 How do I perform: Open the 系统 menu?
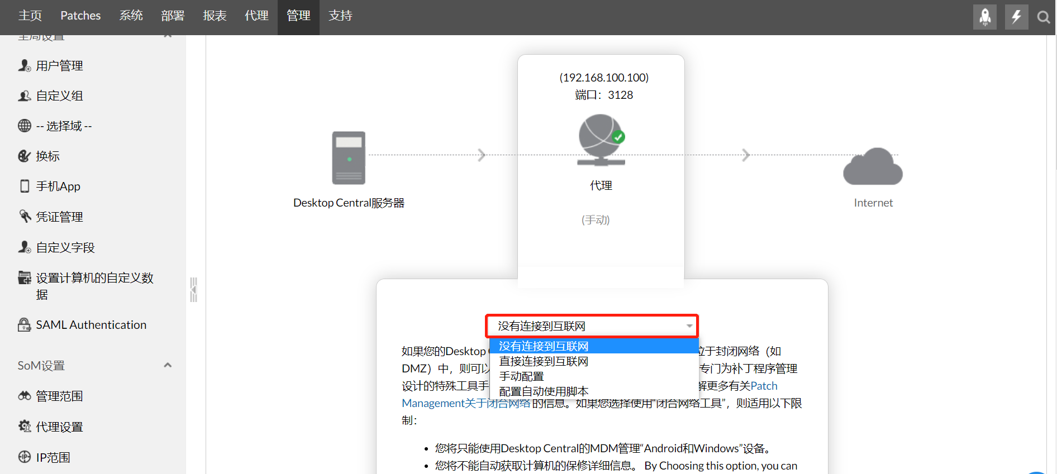pos(131,16)
